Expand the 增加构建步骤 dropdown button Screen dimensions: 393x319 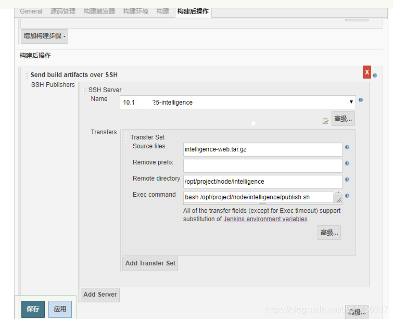pyautogui.click(x=44, y=36)
